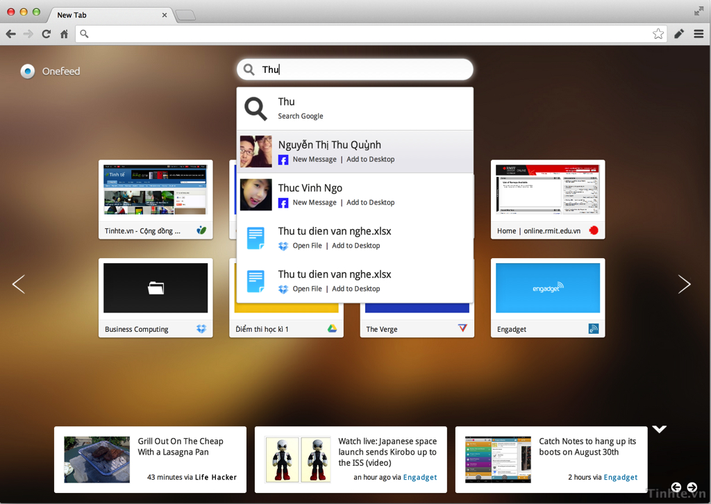The image size is (711, 504).
Task: Close the New Tab tab
Action: point(165,15)
